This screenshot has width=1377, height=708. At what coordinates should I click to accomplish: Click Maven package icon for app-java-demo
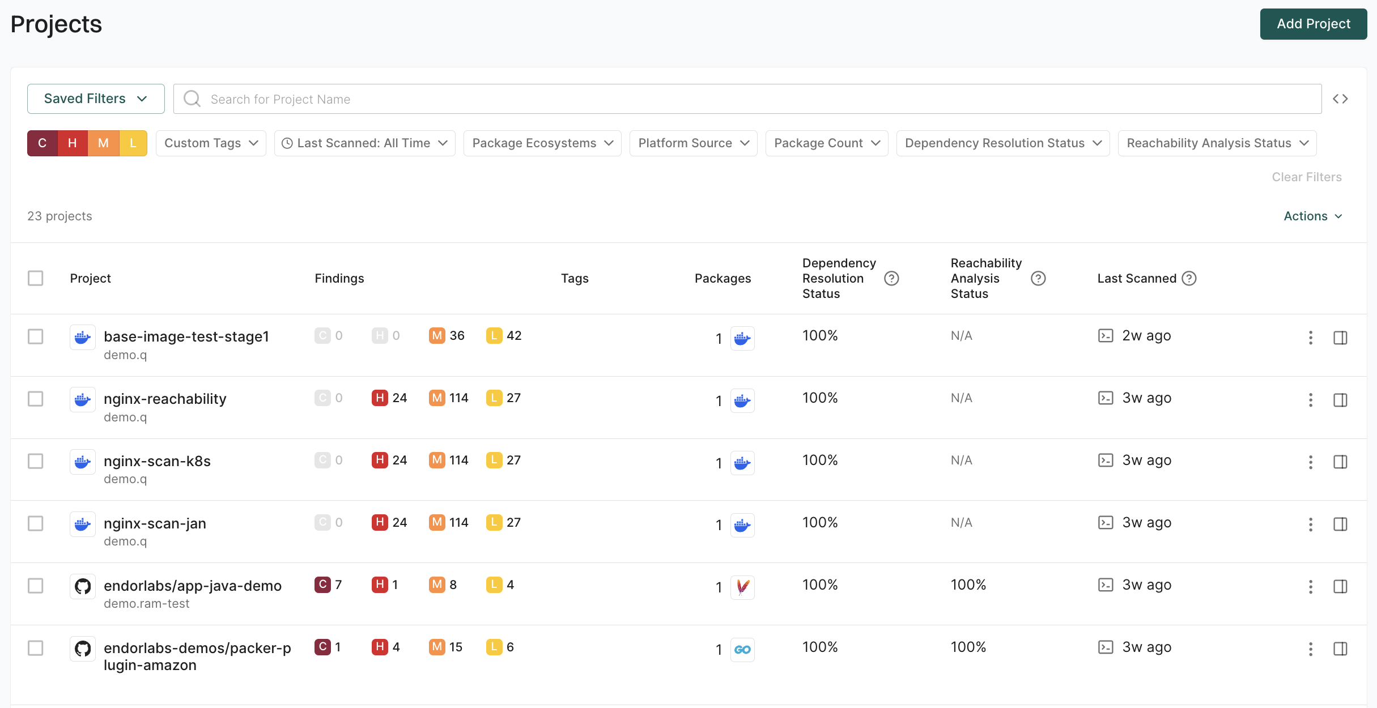(742, 587)
